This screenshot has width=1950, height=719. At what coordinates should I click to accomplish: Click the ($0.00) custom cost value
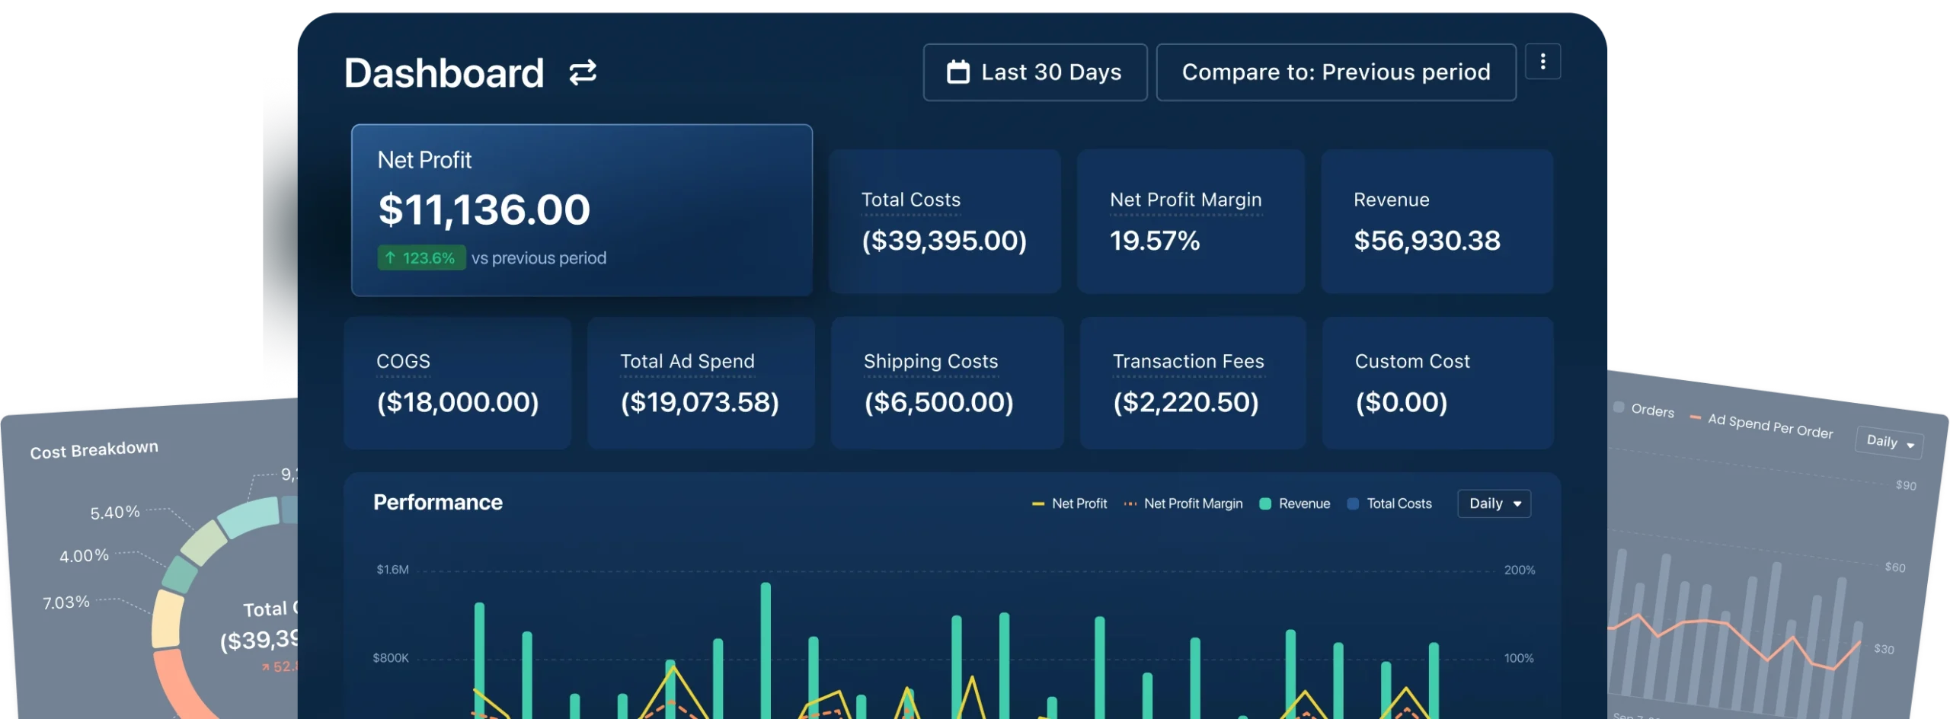(1402, 402)
